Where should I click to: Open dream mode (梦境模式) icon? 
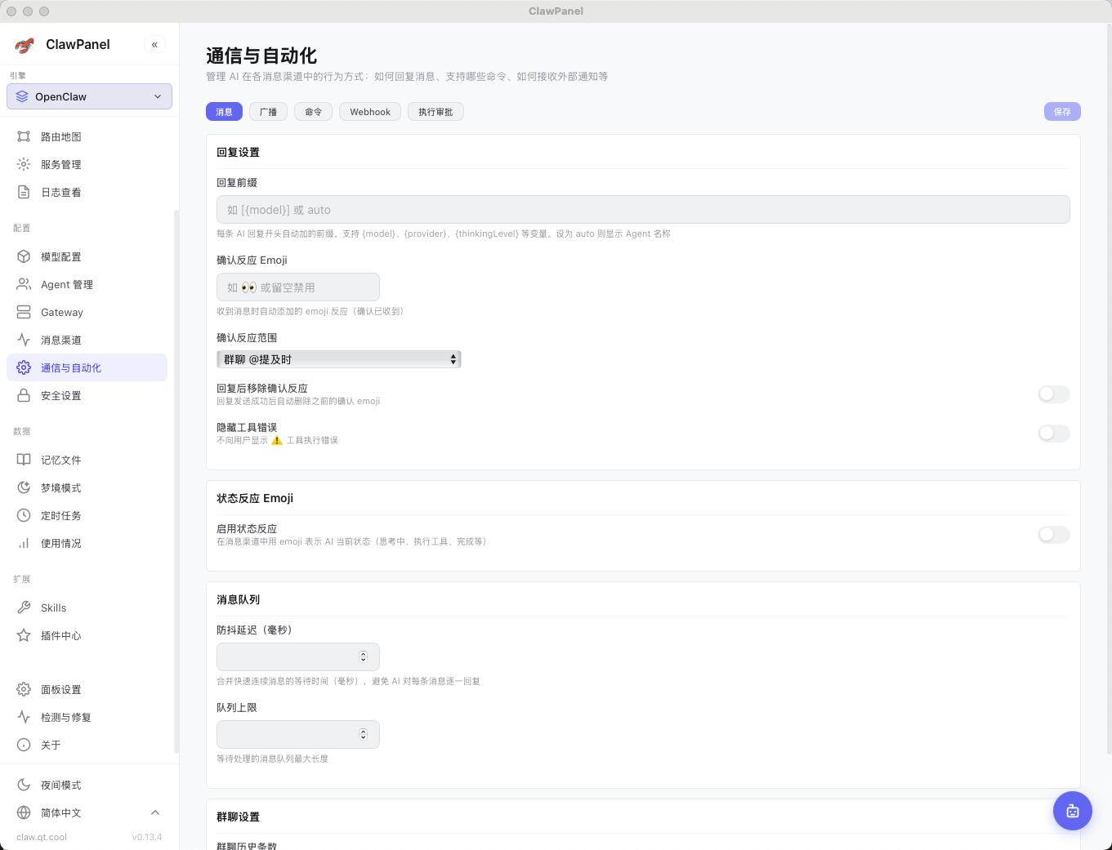24,487
